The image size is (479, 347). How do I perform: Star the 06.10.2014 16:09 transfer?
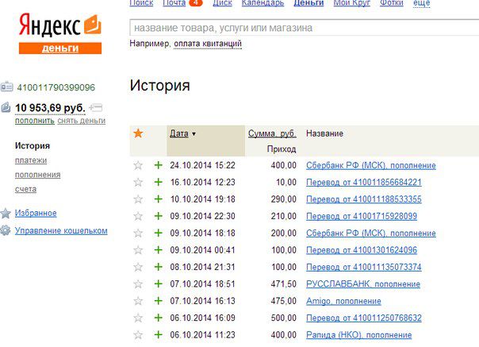pos(138,318)
